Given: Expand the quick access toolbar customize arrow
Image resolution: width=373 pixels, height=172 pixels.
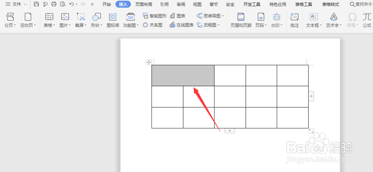Looking at the screenshot, I should pos(92,4).
